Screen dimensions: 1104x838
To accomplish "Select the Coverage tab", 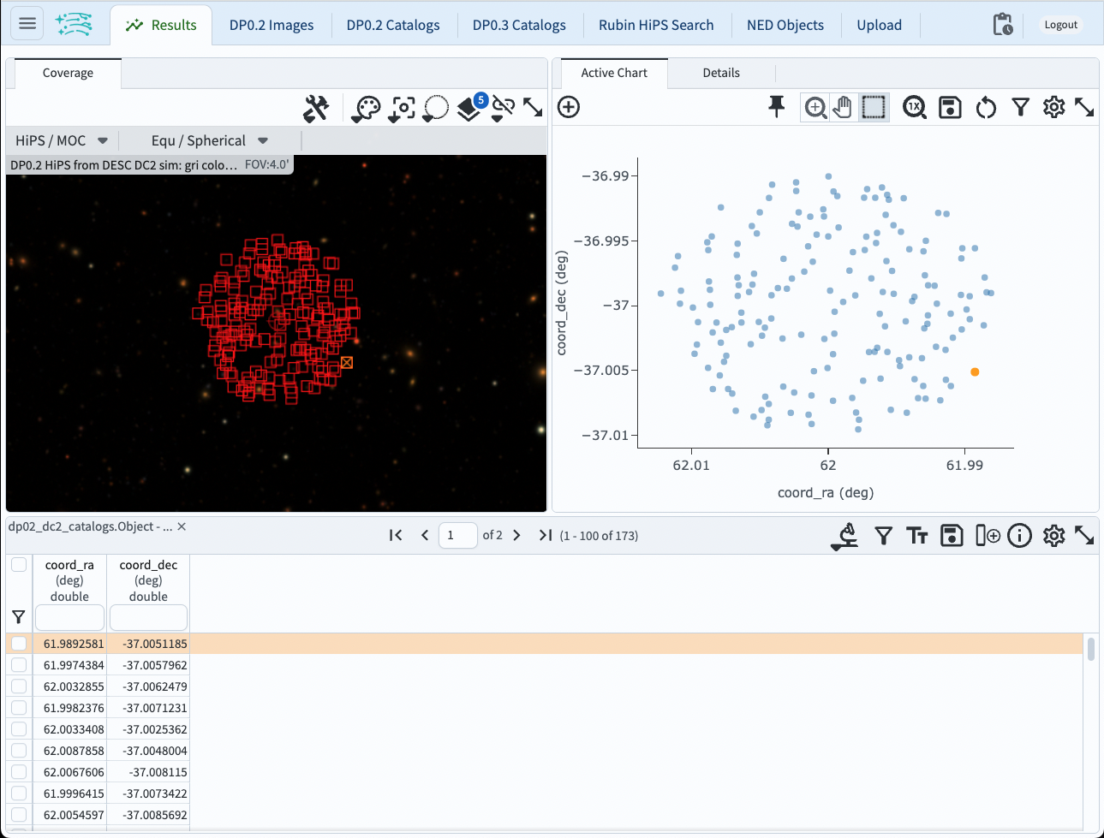I will click(68, 73).
